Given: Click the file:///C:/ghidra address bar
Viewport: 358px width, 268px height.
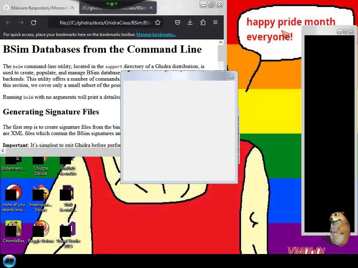Looking at the screenshot, I should coord(105,23).
